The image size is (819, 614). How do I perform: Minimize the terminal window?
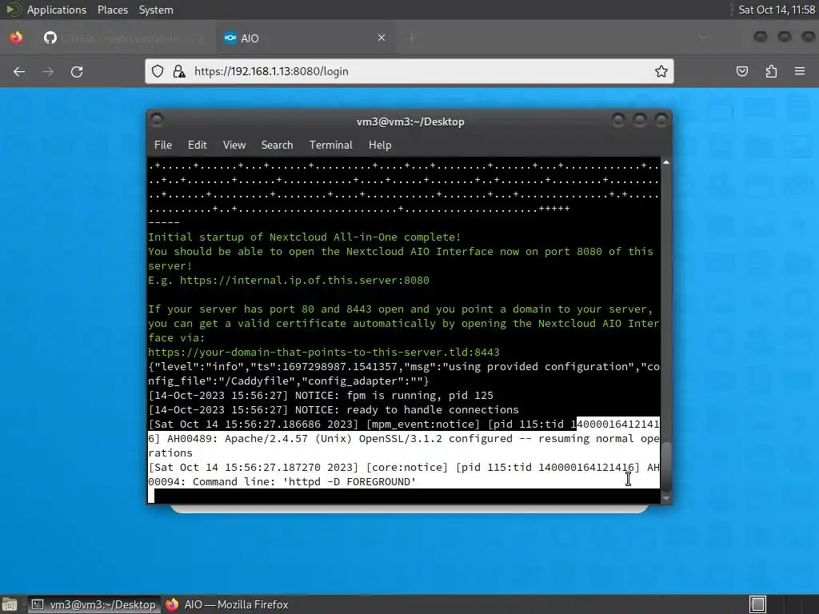[x=618, y=121]
